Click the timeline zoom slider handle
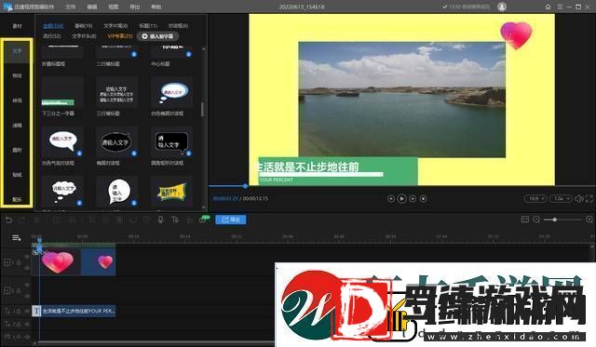This screenshot has height=347, width=596. (555, 220)
